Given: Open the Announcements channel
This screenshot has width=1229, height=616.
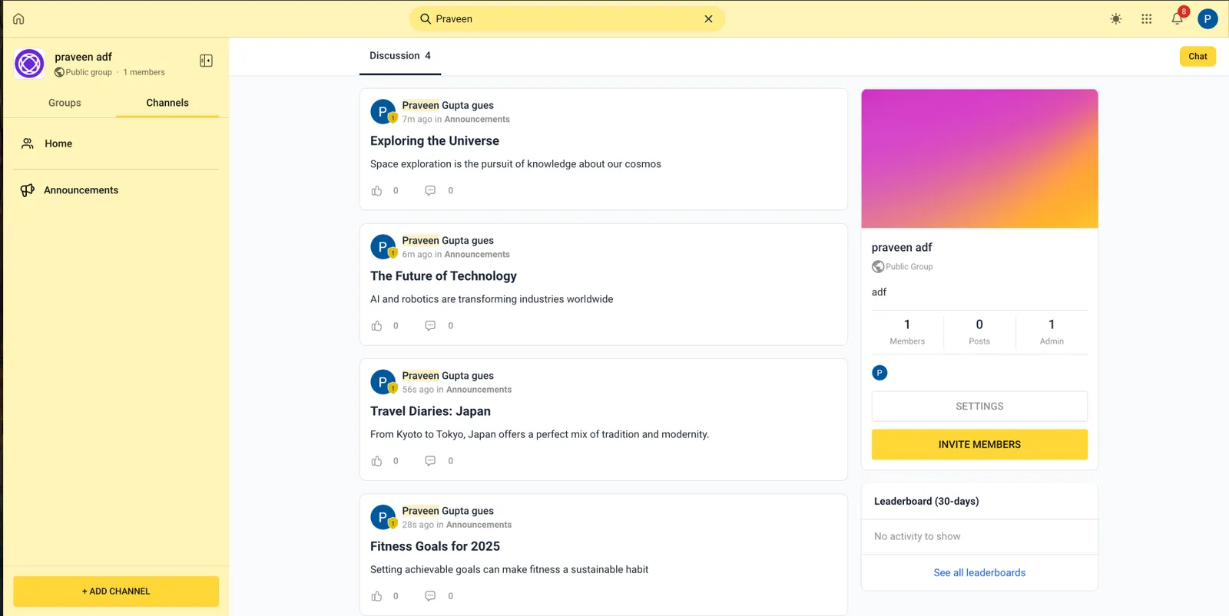Looking at the screenshot, I should [x=116, y=190].
